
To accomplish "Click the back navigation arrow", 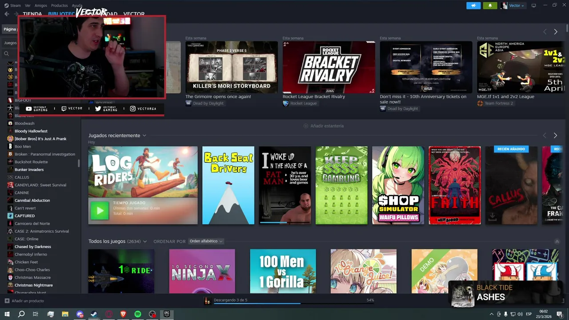I will tap(7, 14).
